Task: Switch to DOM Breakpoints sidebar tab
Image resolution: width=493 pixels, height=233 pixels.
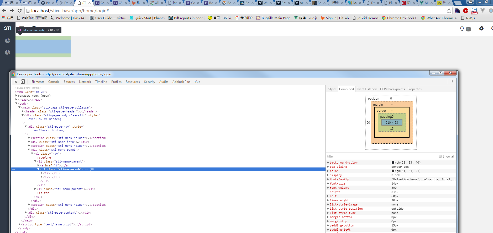Action: [392, 89]
